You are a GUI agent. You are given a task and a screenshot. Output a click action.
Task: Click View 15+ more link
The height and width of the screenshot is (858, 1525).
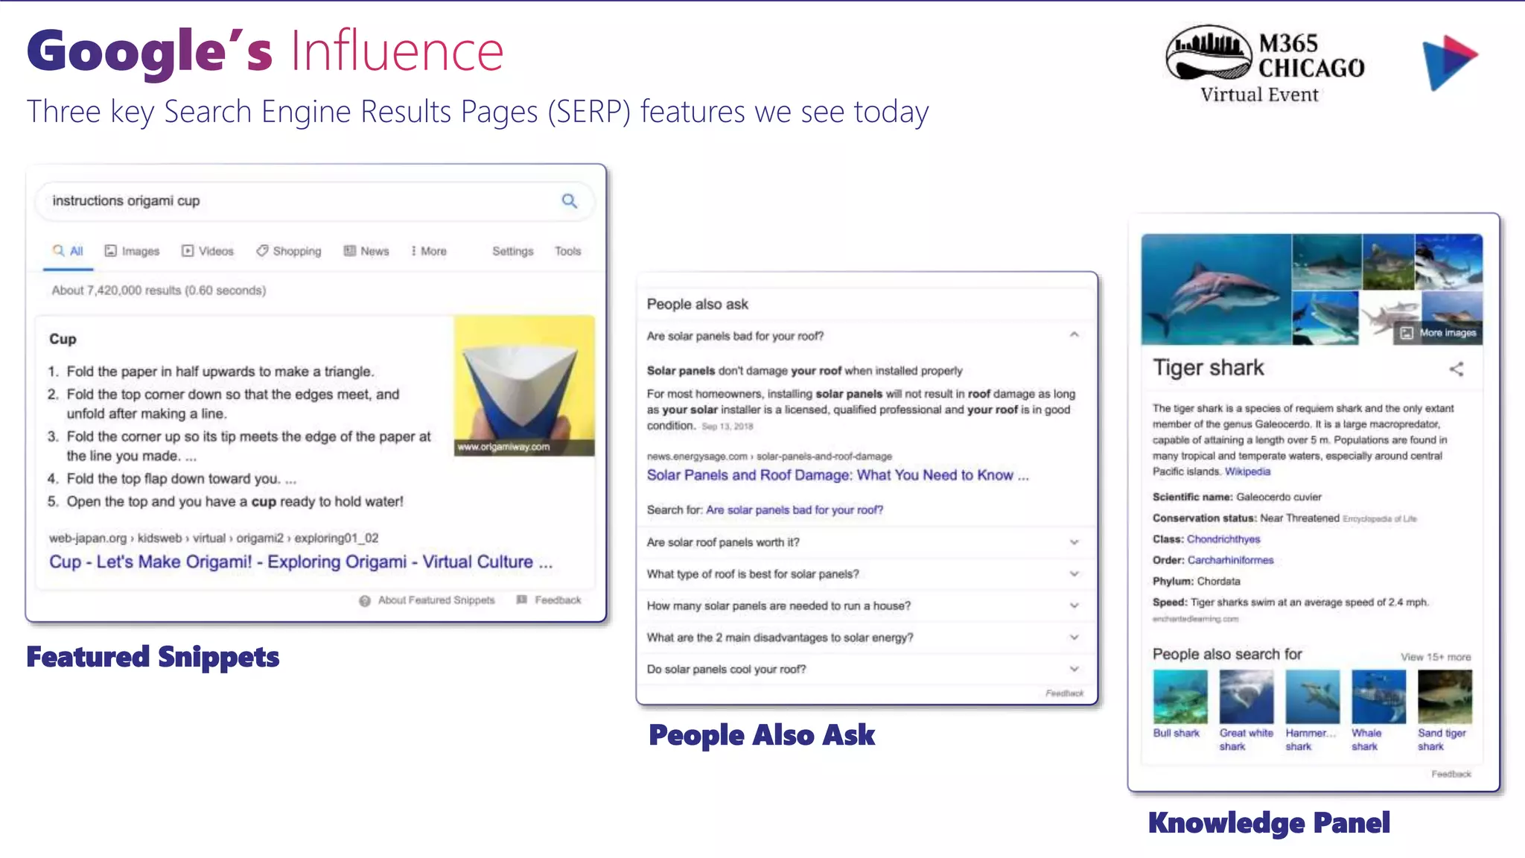(1436, 657)
